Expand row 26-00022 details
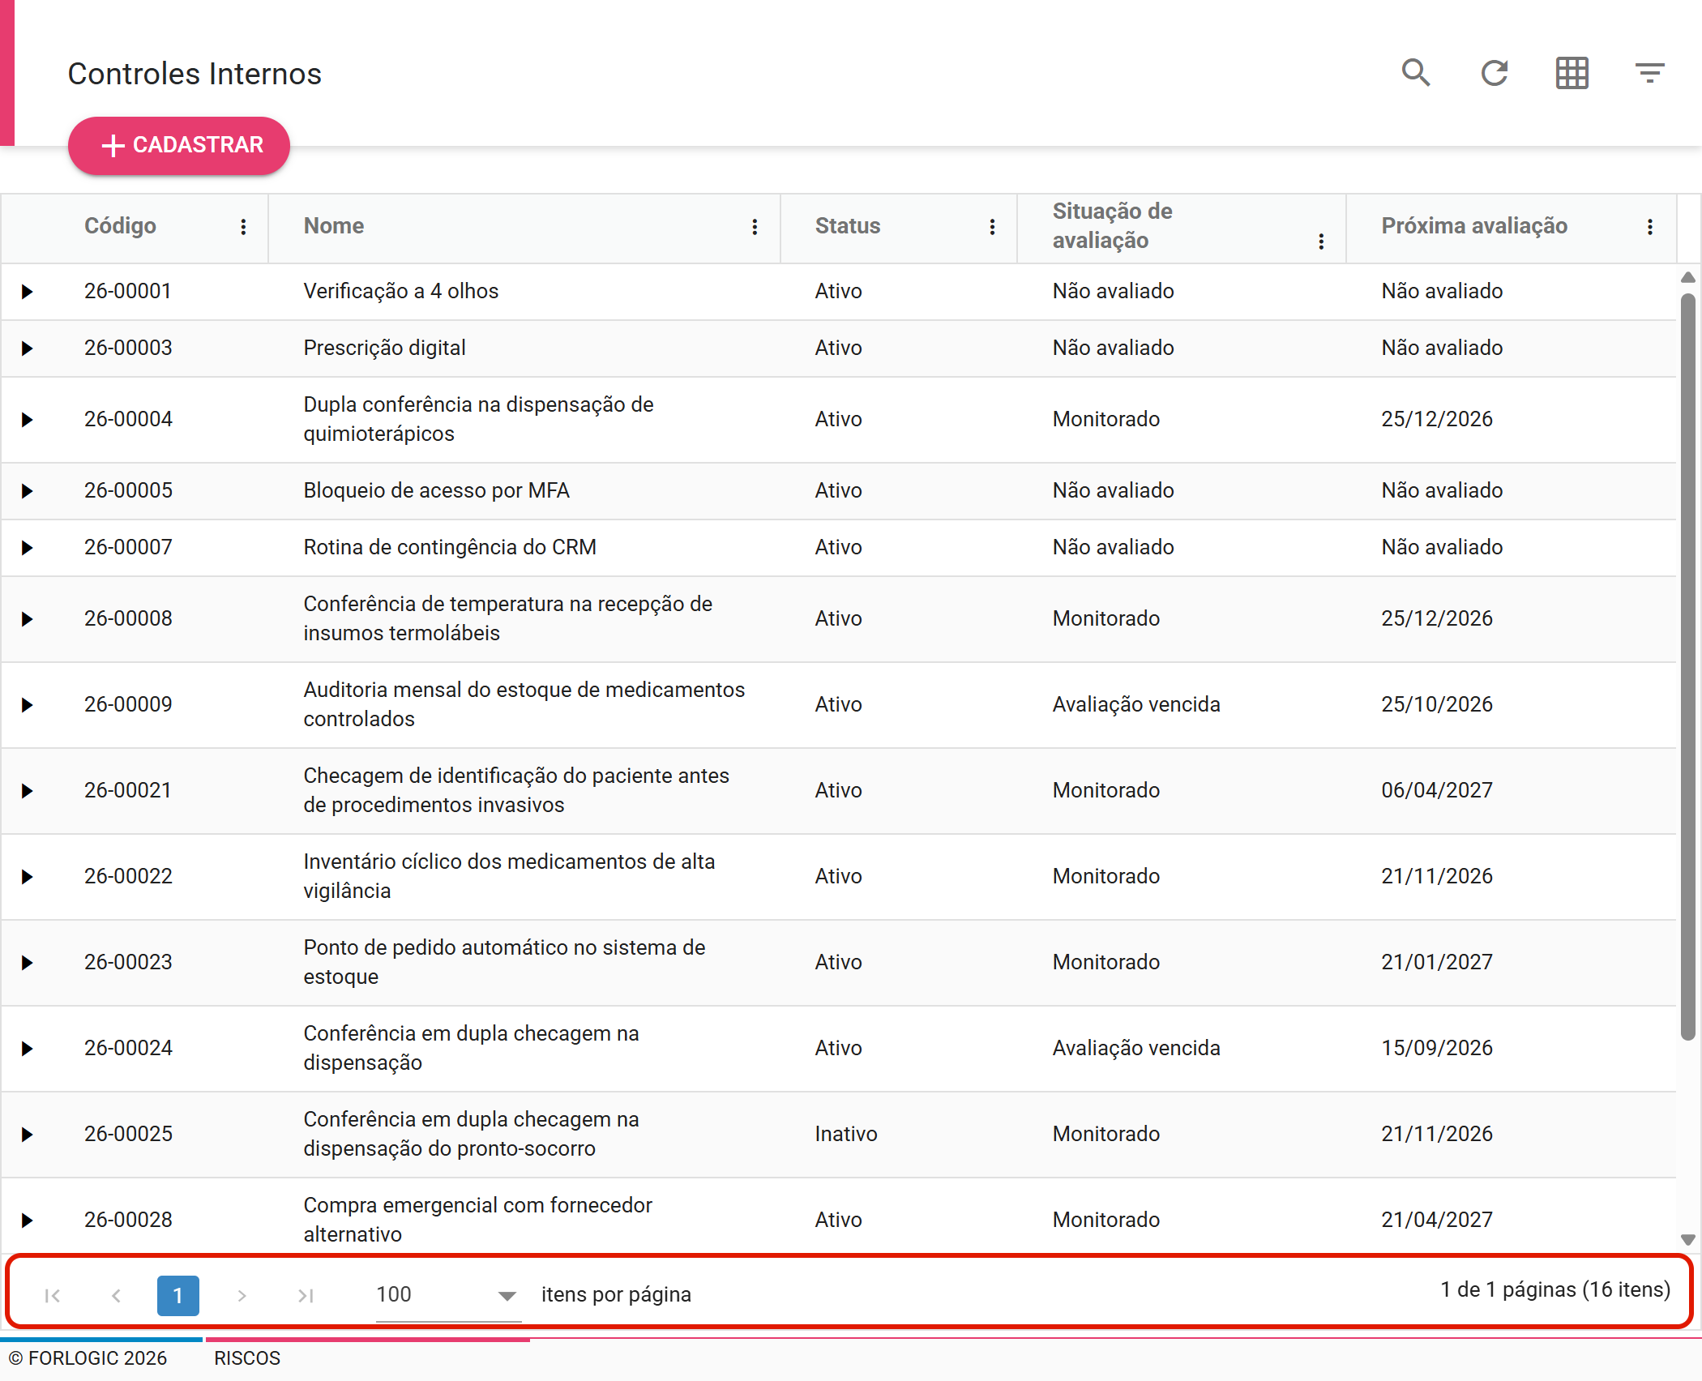 [x=27, y=877]
